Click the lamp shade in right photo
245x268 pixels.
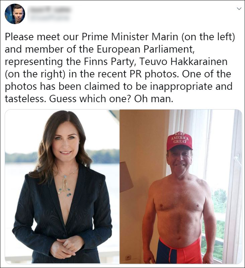126,177
